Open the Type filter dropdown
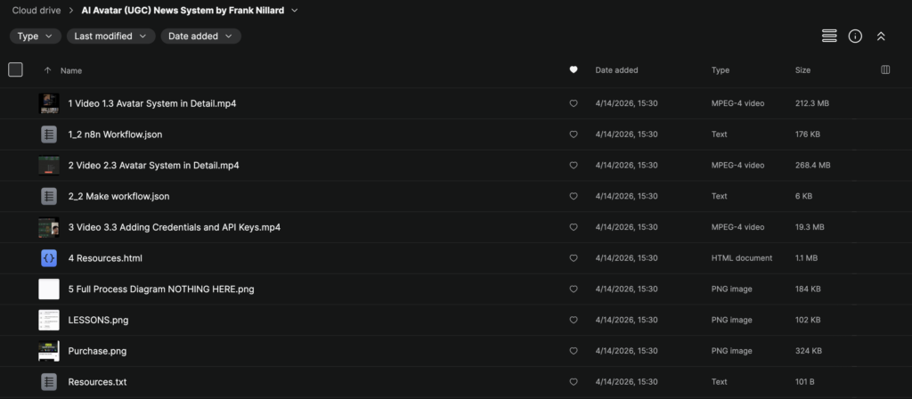This screenshot has height=399, width=912. click(x=36, y=37)
